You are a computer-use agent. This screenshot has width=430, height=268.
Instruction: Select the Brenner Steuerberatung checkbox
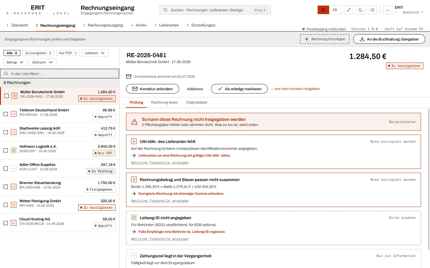coord(6,187)
